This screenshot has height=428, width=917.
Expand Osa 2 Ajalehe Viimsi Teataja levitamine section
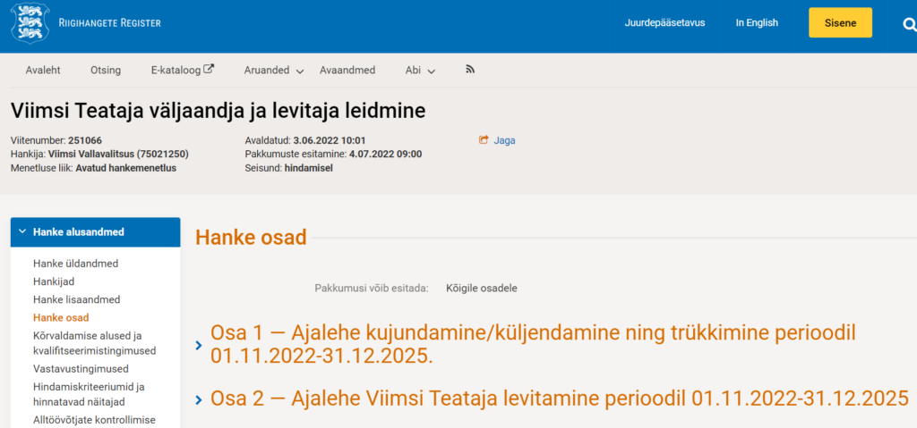pos(552,399)
